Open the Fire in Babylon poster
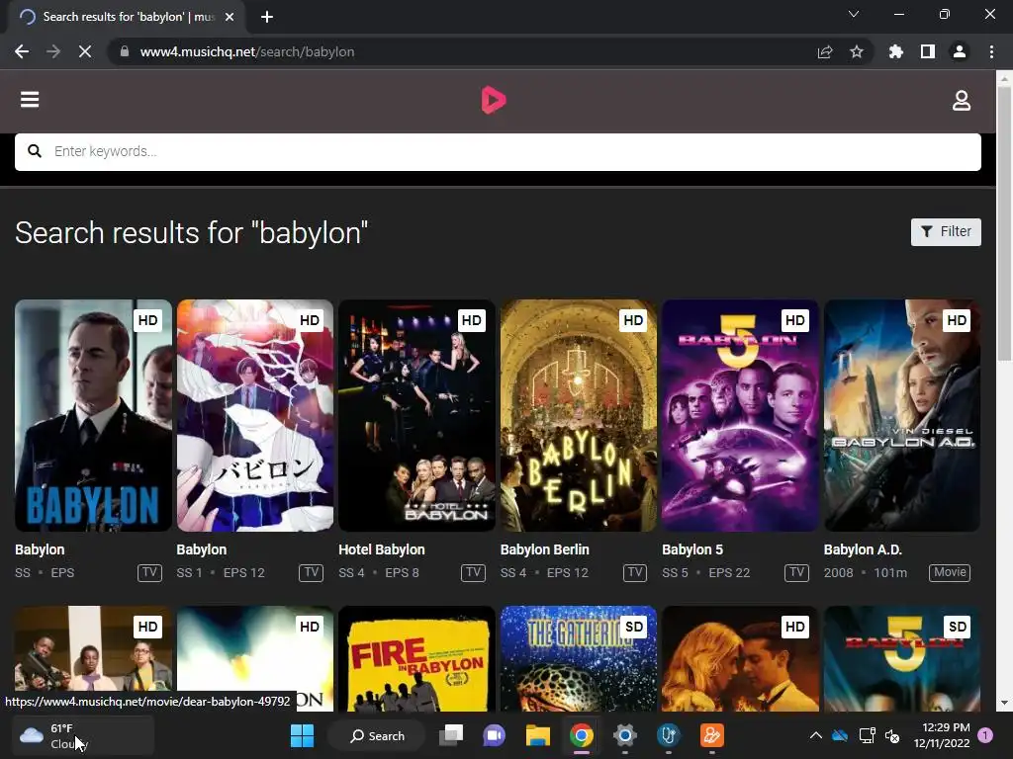This screenshot has width=1013, height=759. pyautogui.click(x=416, y=658)
